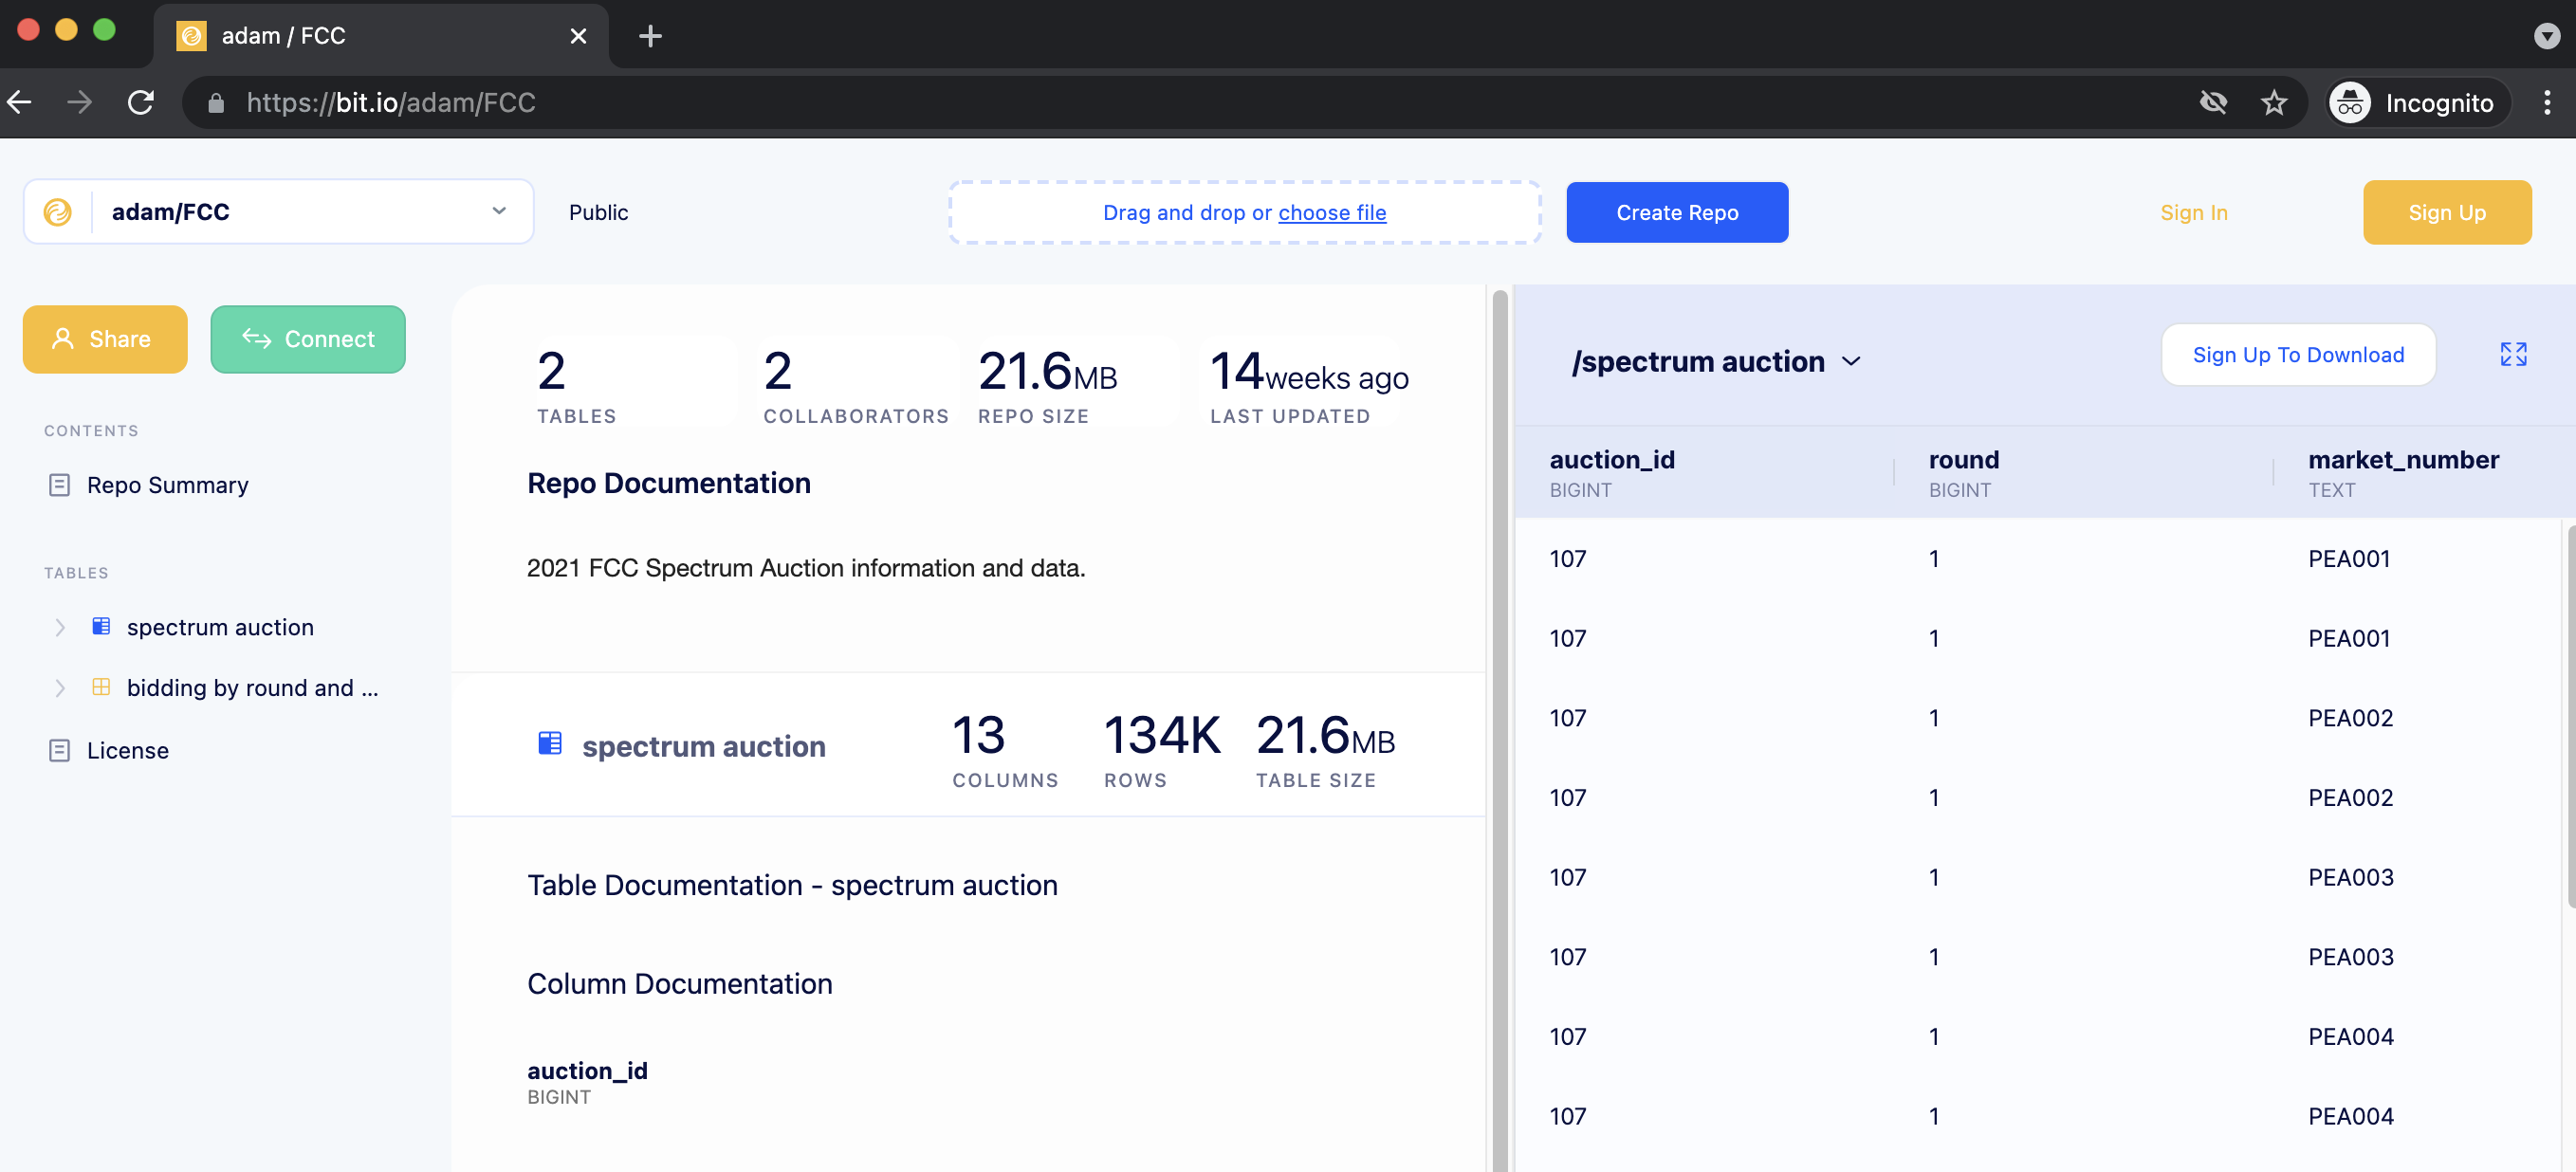Click the bookmark star icon in address bar
This screenshot has height=1172, width=2576.
click(2274, 102)
